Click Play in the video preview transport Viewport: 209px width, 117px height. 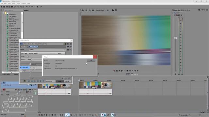[x=122, y=71]
